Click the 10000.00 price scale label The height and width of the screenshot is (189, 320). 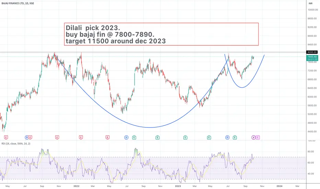[313, 10]
